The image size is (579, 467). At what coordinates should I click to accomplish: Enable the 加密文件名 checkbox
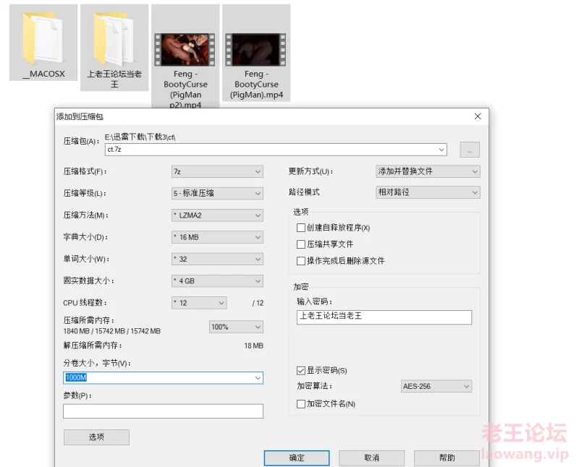point(301,404)
